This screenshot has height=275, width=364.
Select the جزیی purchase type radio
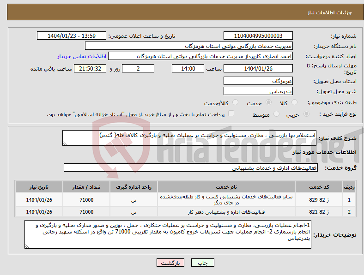click(x=306, y=114)
